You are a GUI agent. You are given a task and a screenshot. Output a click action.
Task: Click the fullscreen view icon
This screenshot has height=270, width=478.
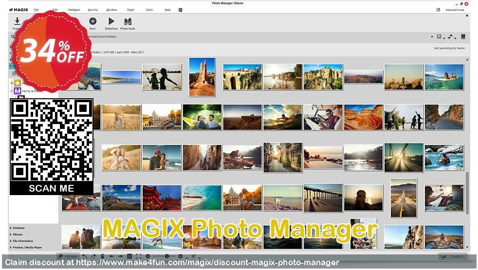click(138, 256)
